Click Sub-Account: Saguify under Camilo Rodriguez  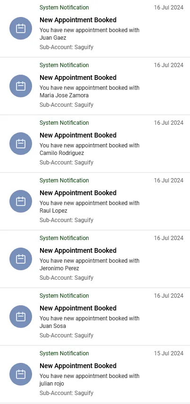point(66,163)
